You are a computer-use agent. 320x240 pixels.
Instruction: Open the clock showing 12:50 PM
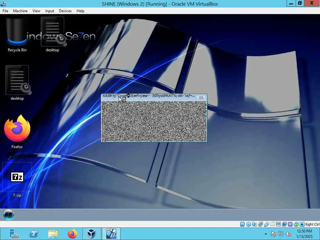coord(304,234)
